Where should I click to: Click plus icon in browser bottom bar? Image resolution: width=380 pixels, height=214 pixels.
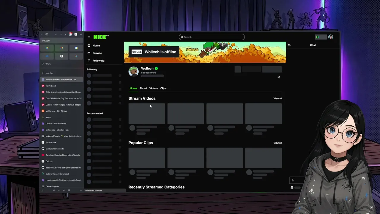coord(81,190)
